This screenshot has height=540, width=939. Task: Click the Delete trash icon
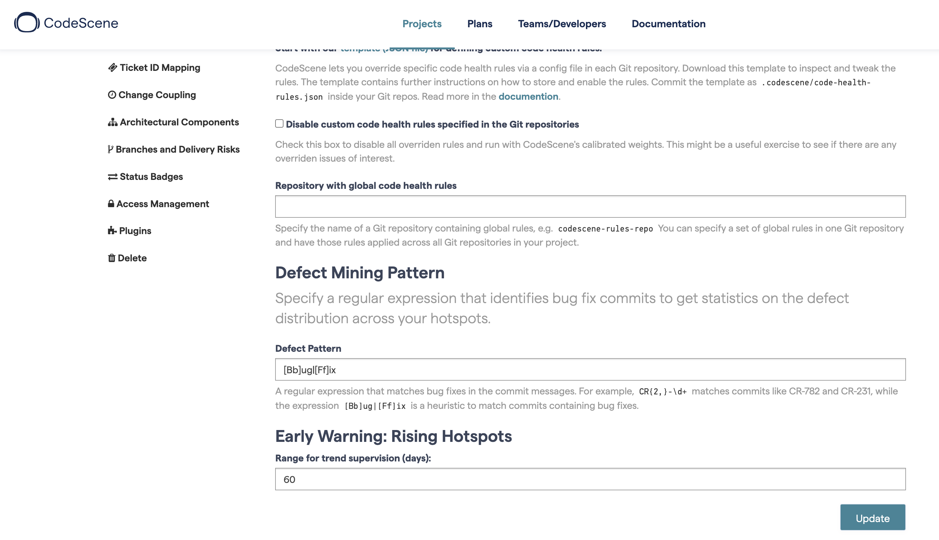tap(111, 257)
